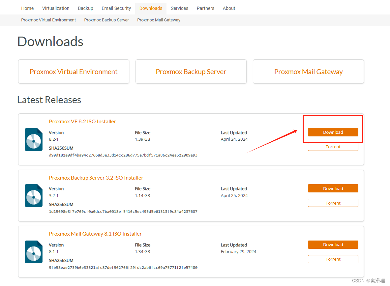Click the SHA256 hash starting 9fb98eae
The image size is (390, 286).
point(123,268)
